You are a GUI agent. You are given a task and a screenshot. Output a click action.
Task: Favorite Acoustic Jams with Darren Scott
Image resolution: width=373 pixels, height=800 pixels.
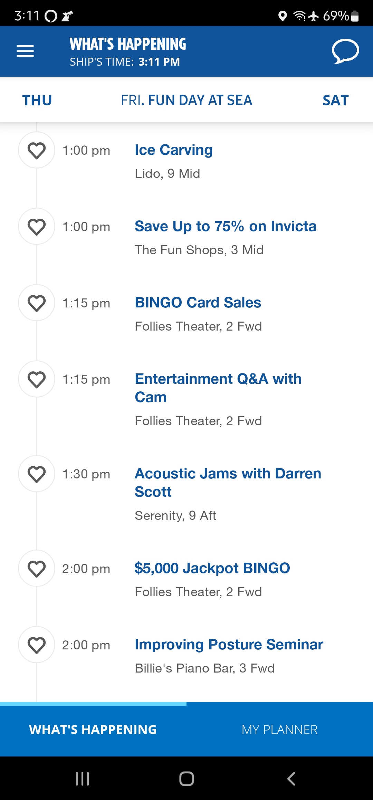(37, 474)
